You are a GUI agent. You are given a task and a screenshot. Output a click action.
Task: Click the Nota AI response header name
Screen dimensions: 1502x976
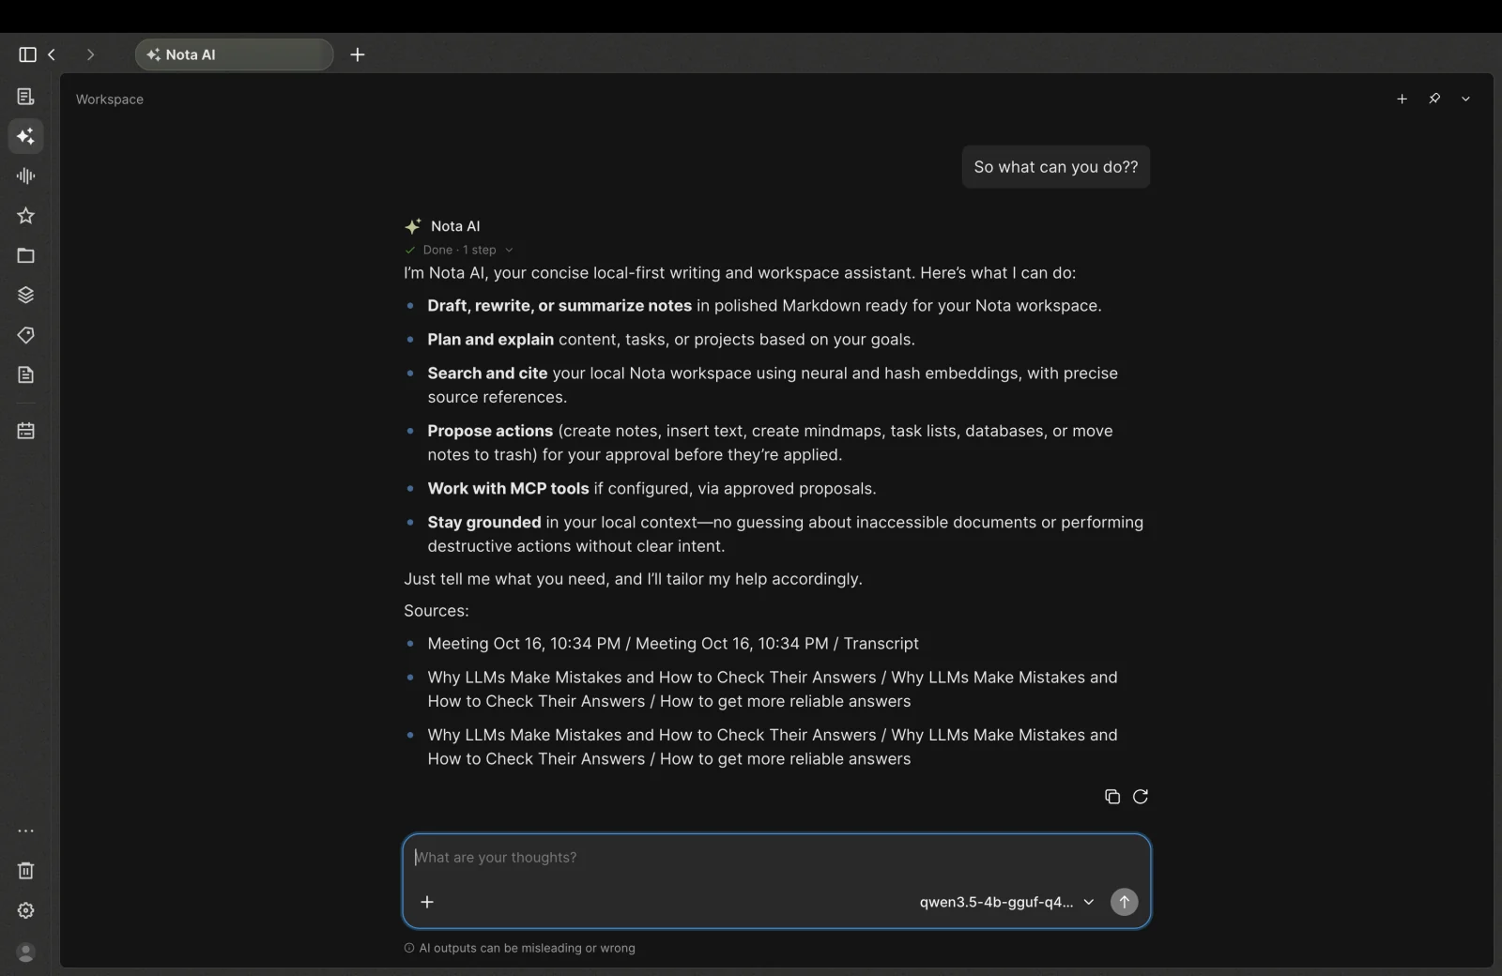(x=455, y=226)
